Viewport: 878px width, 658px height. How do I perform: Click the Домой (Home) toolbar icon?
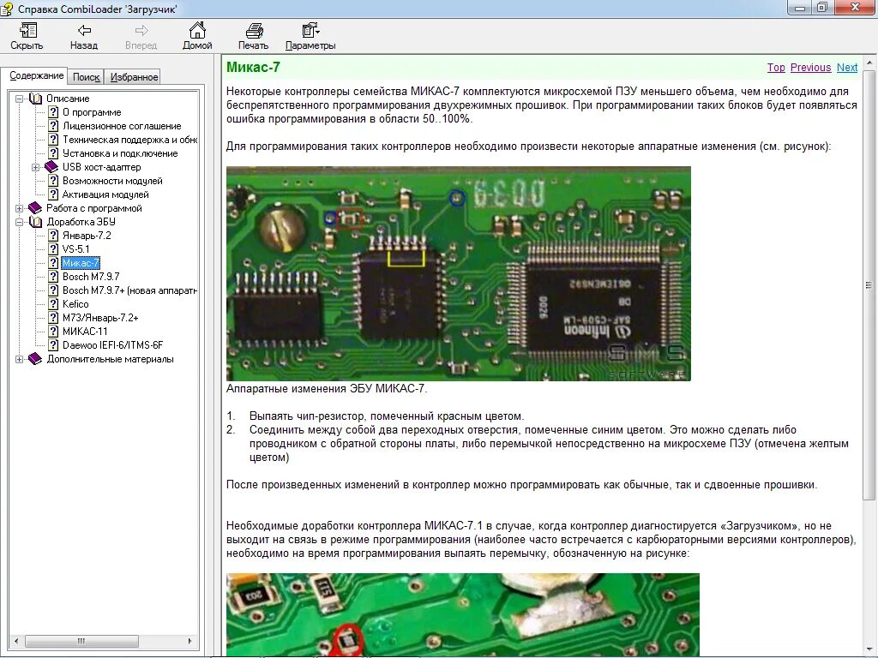point(197,30)
